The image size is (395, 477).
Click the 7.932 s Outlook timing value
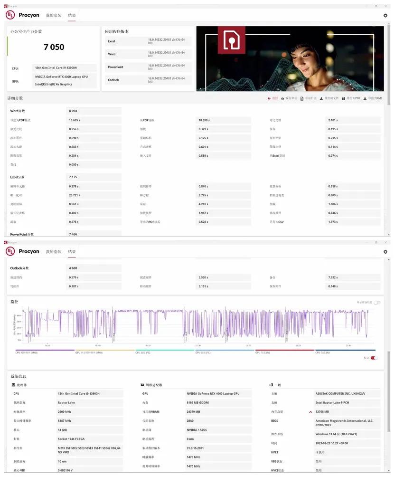click(333, 277)
